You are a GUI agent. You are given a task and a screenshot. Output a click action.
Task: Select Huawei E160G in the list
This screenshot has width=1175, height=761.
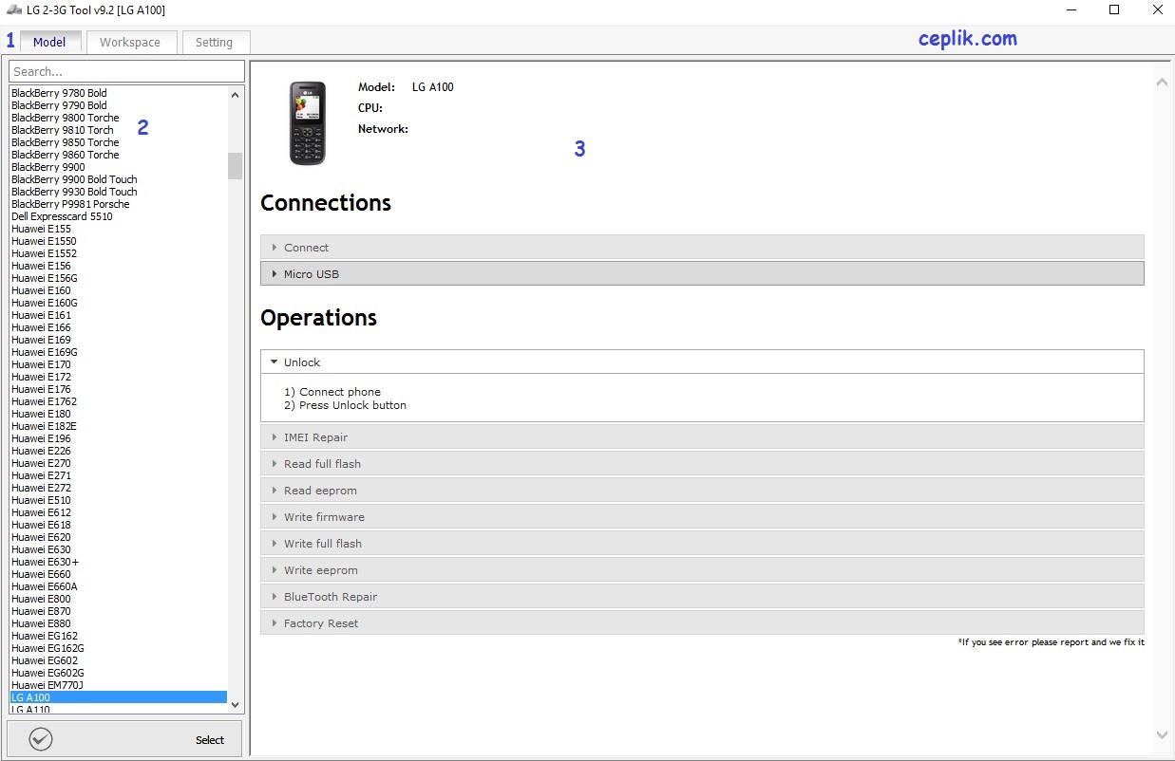45,303
